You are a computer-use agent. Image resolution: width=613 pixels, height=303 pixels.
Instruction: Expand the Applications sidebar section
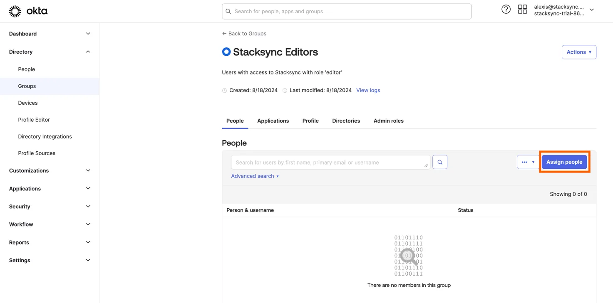click(x=50, y=189)
